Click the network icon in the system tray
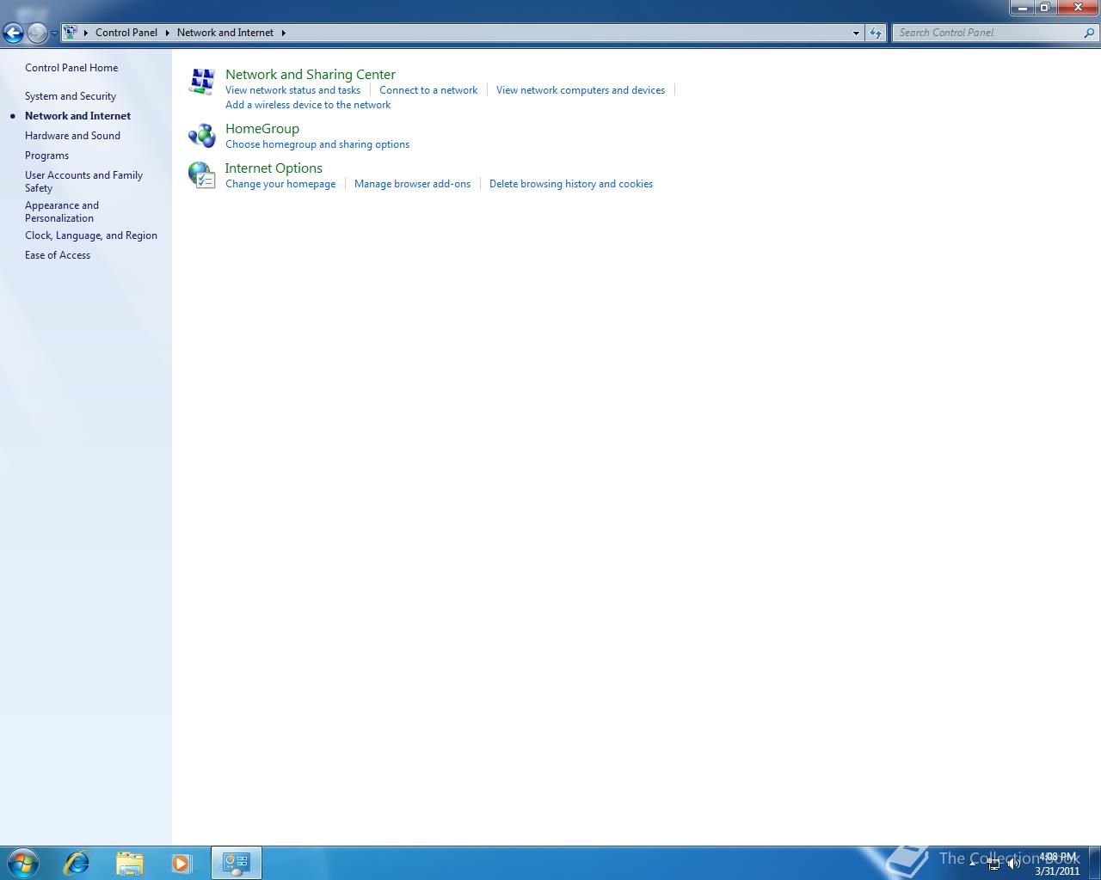Viewport: 1101px width, 880px height. pyautogui.click(x=994, y=863)
